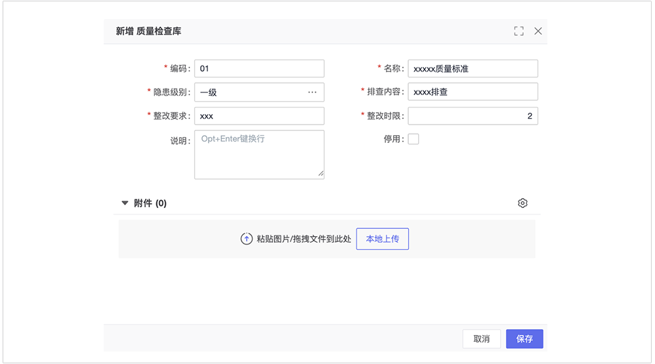Open the 隐患级别 ellipsis picker
Screen dimensions: 655x364
point(312,92)
